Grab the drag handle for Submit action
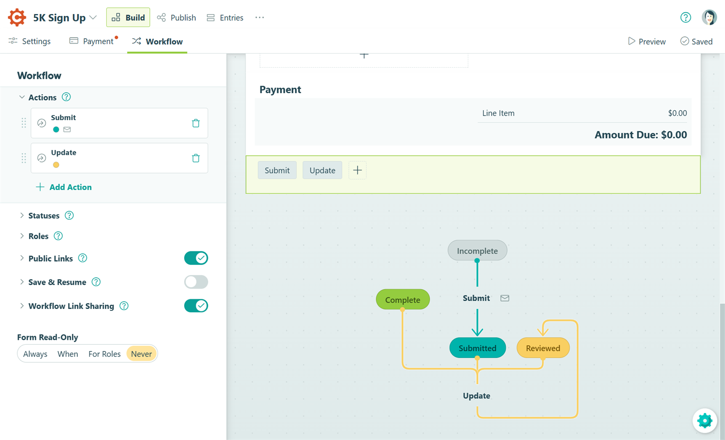This screenshot has width=725, height=440. pos(24,123)
